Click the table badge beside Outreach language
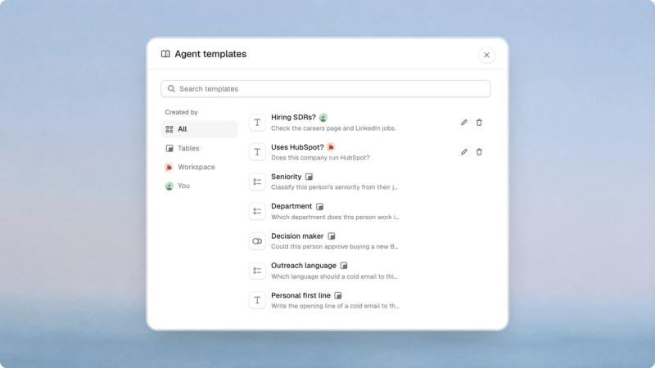The height and width of the screenshot is (368, 655). coord(344,266)
